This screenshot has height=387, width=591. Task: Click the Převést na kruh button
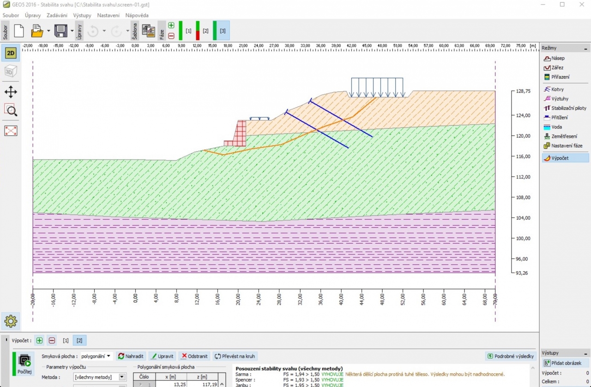(x=235, y=356)
